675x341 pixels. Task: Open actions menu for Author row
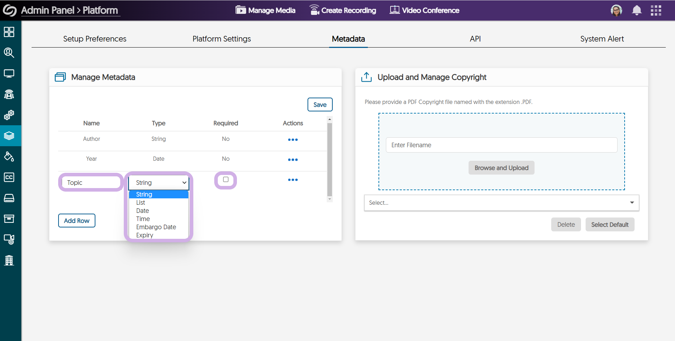tap(293, 139)
